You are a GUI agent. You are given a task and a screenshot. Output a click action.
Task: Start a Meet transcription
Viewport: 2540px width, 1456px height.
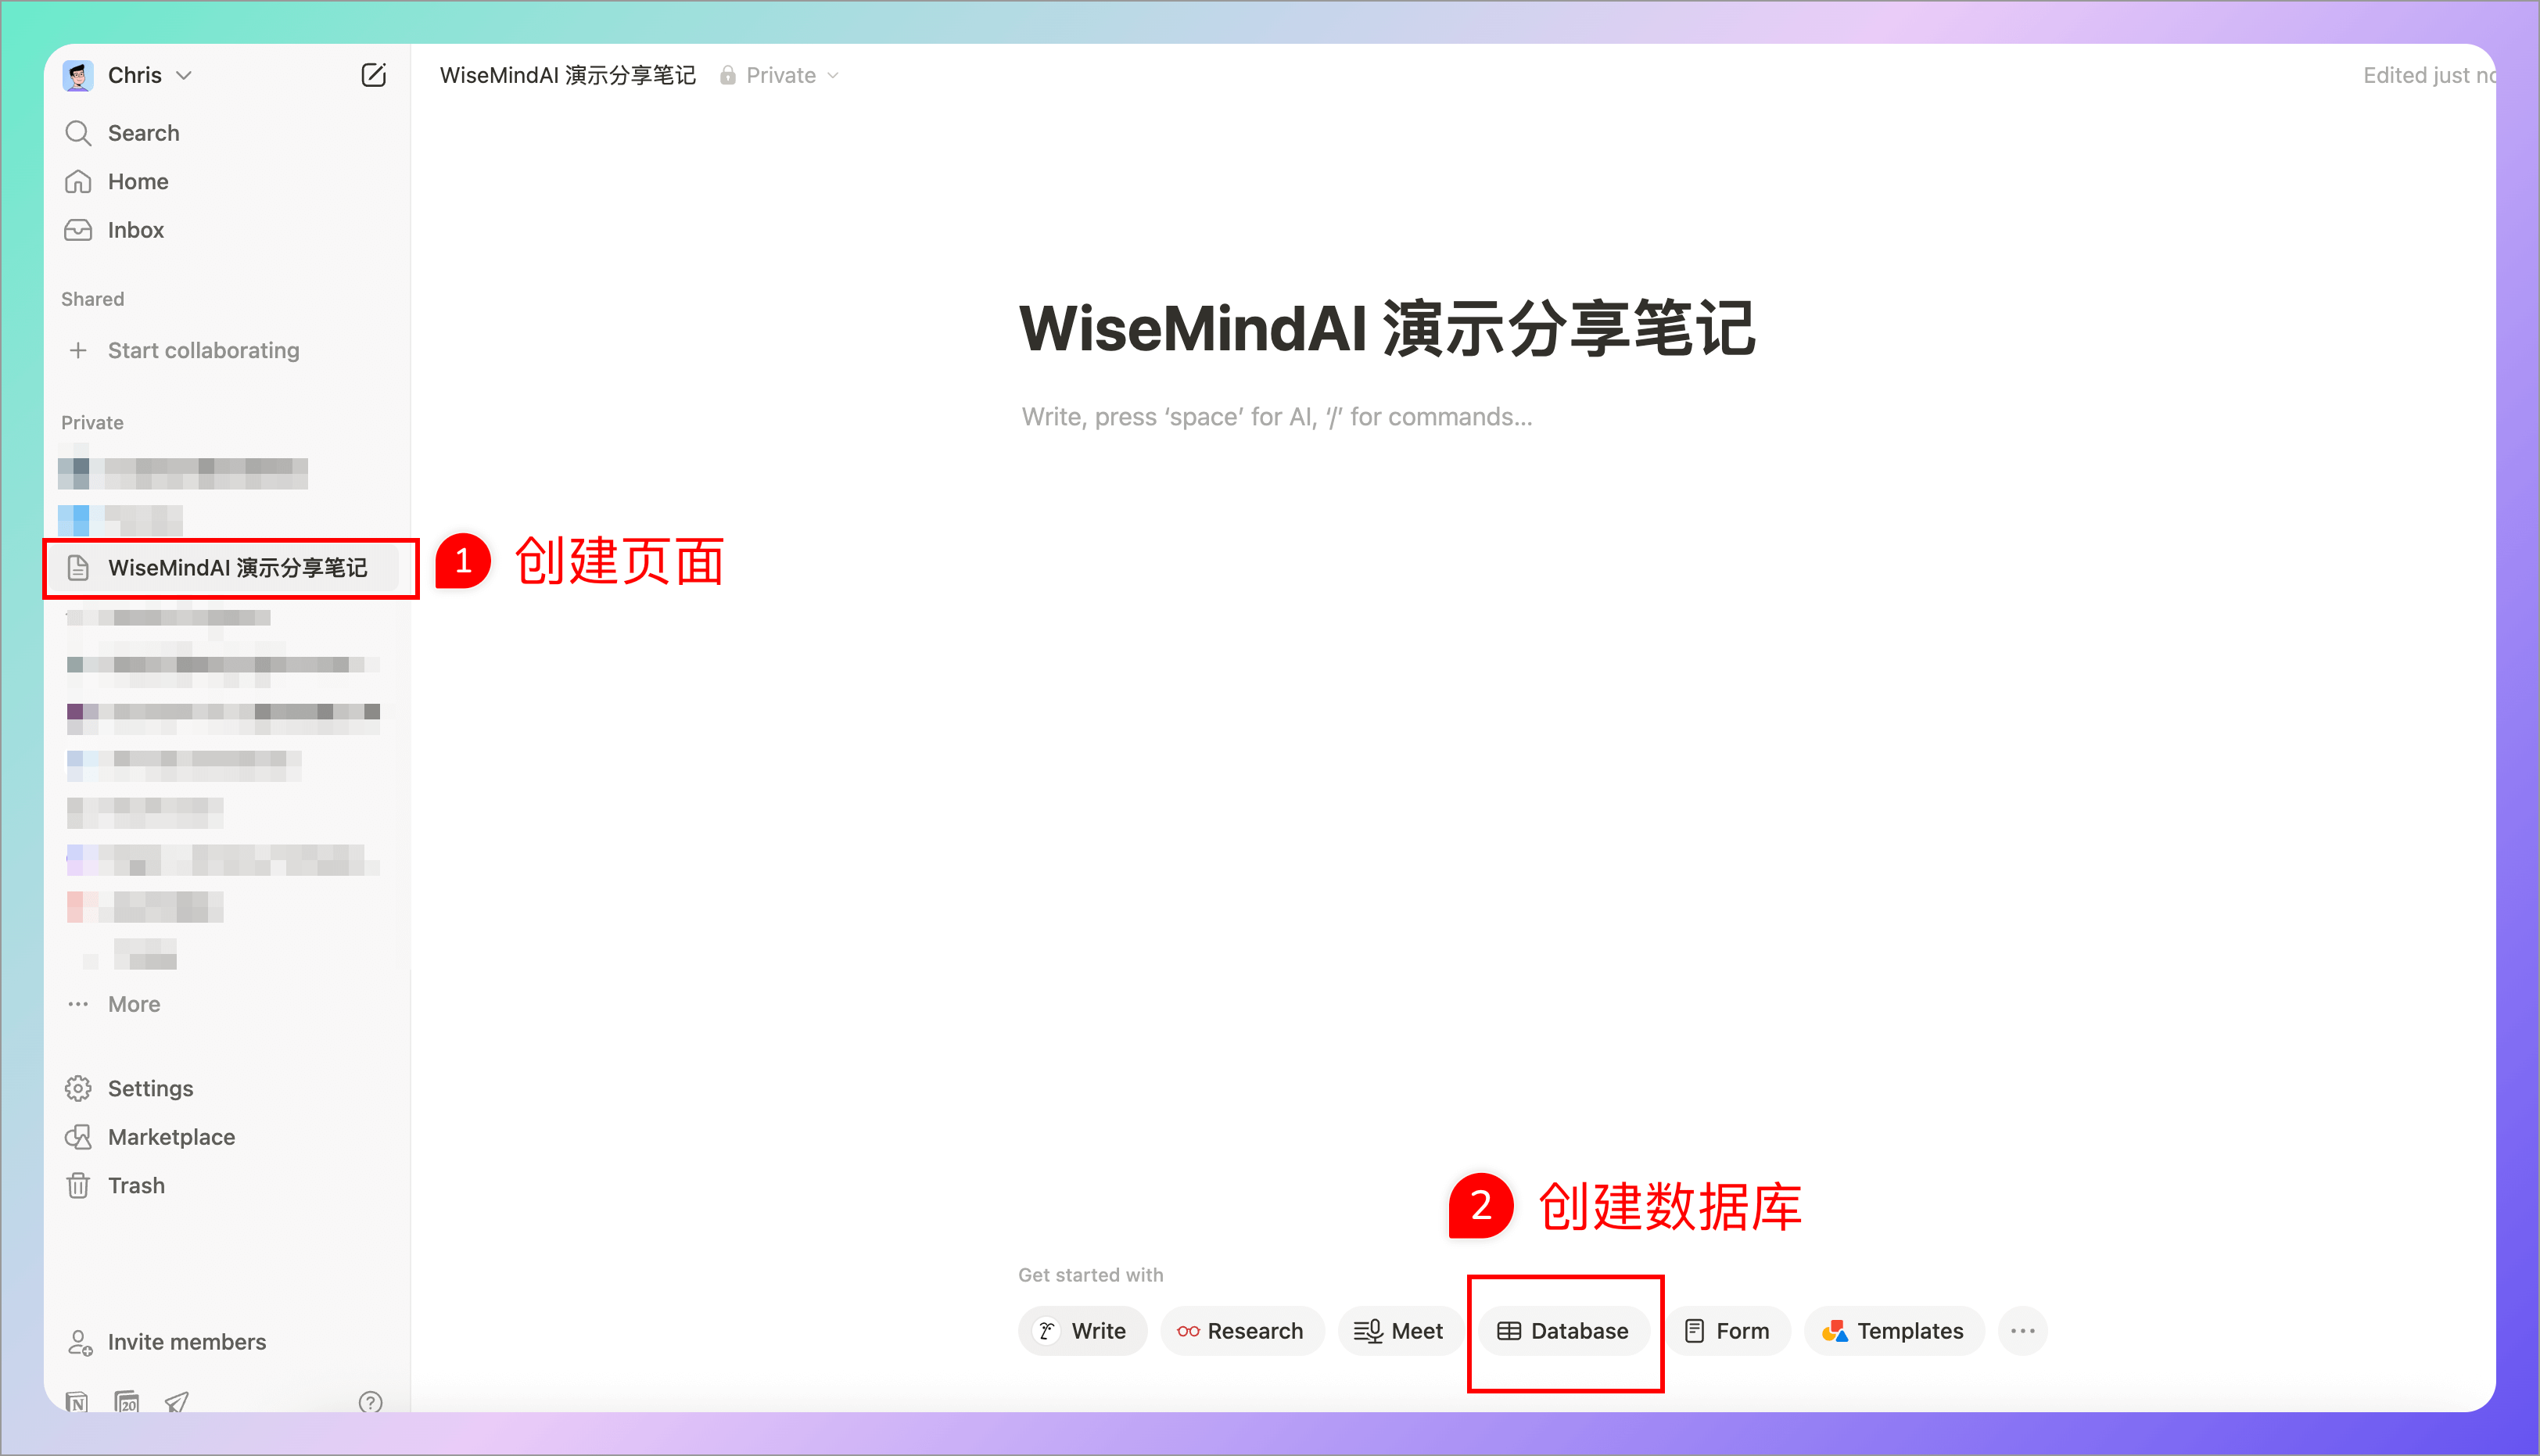pos(1399,1331)
